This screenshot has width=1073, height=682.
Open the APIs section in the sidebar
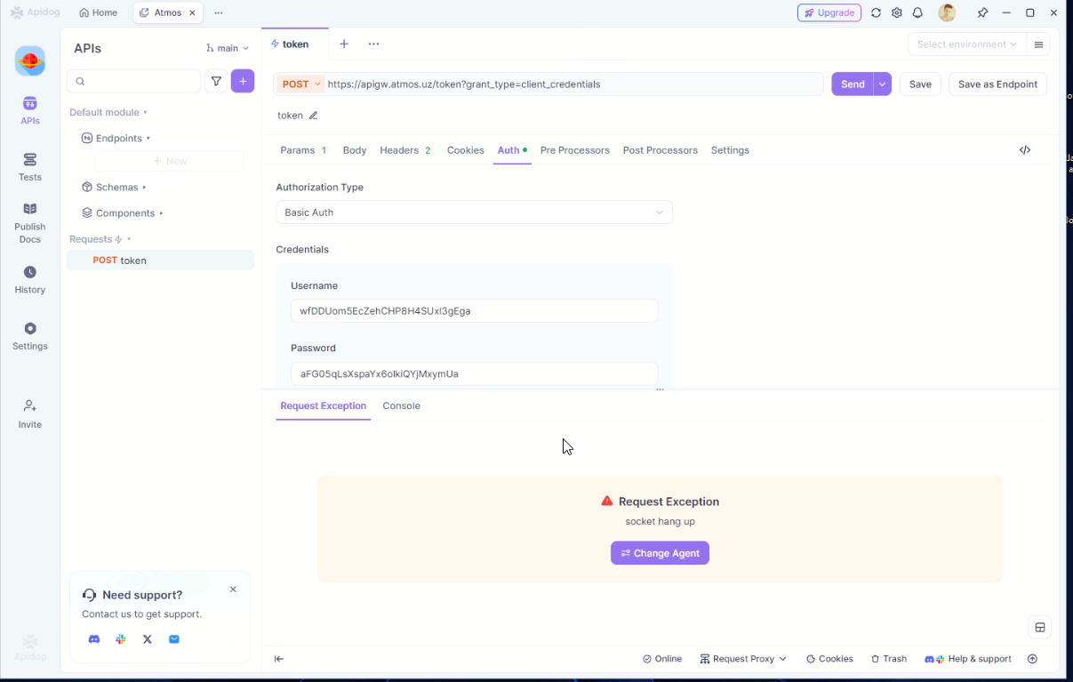click(29, 110)
